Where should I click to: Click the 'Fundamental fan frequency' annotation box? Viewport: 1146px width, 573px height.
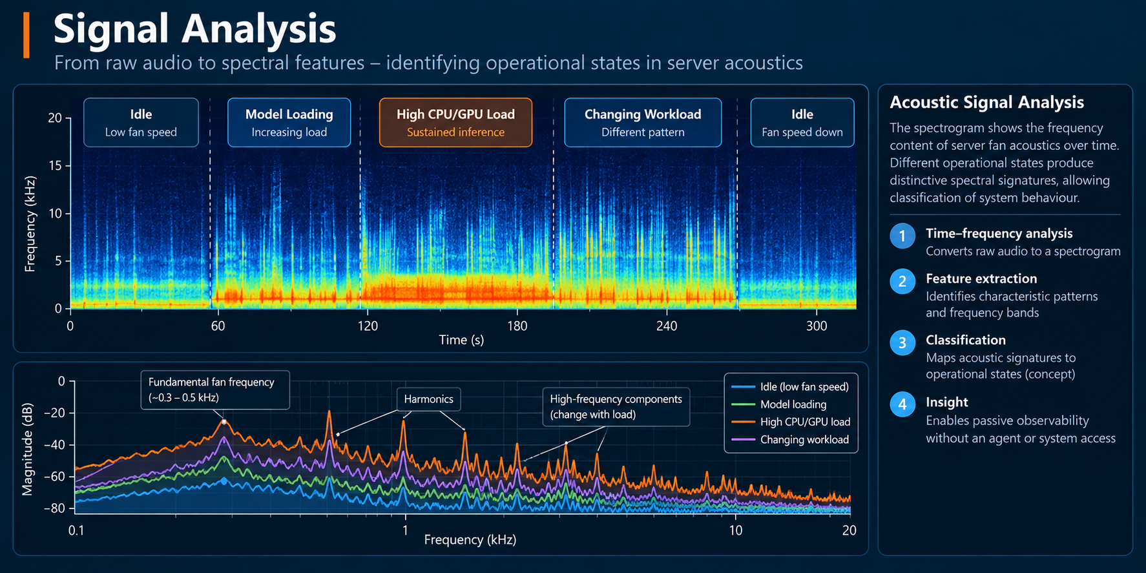tap(215, 390)
